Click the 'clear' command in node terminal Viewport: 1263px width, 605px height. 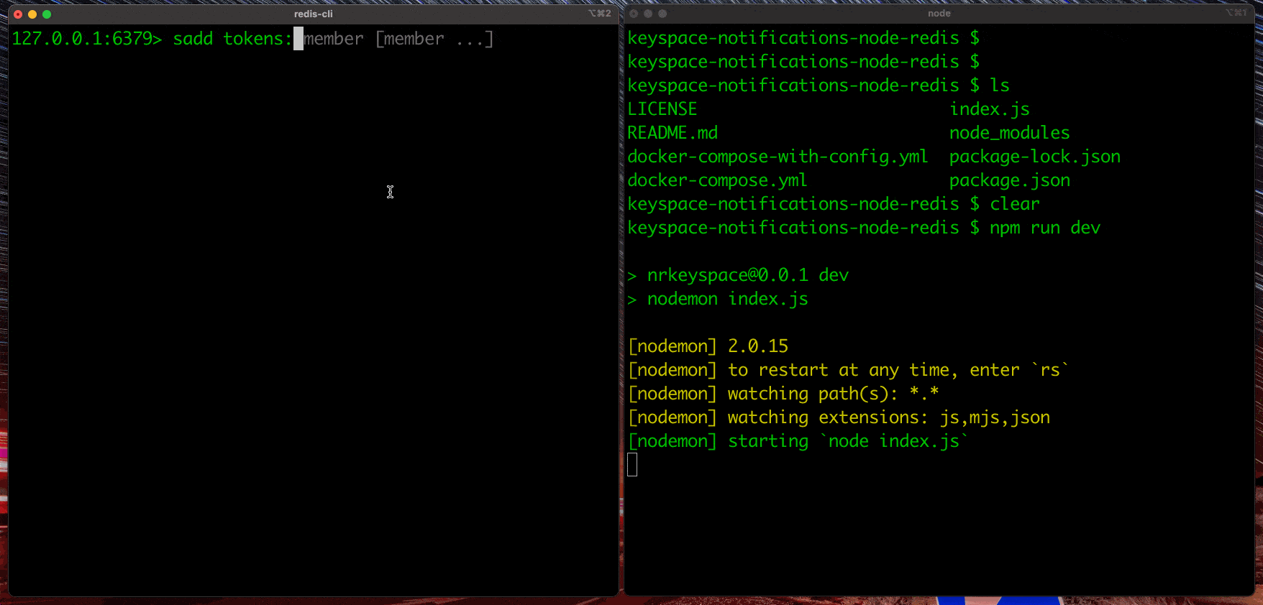tap(1015, 204)
